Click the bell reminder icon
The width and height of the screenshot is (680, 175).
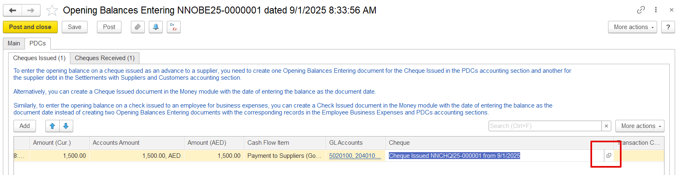click(x=156, y=27)
